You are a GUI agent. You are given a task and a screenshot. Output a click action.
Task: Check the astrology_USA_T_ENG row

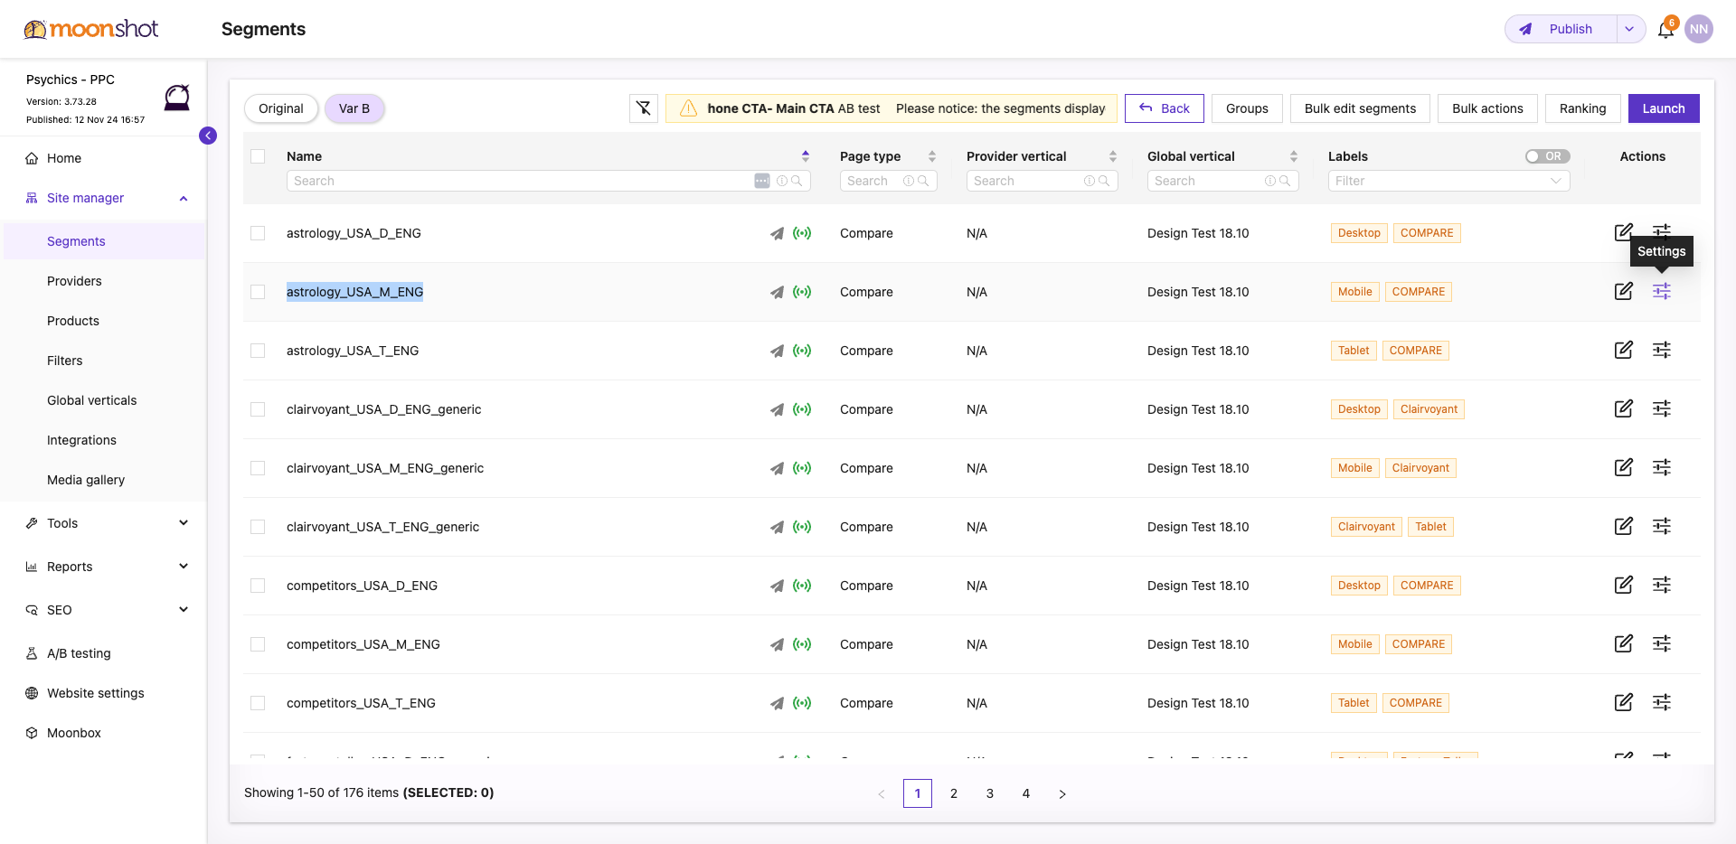(258, 351)
